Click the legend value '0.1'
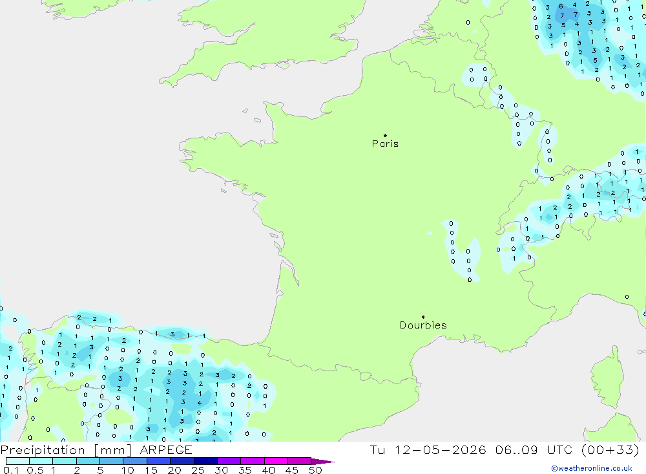This screenshot has width=646, height=474. (x=11, y=470)
